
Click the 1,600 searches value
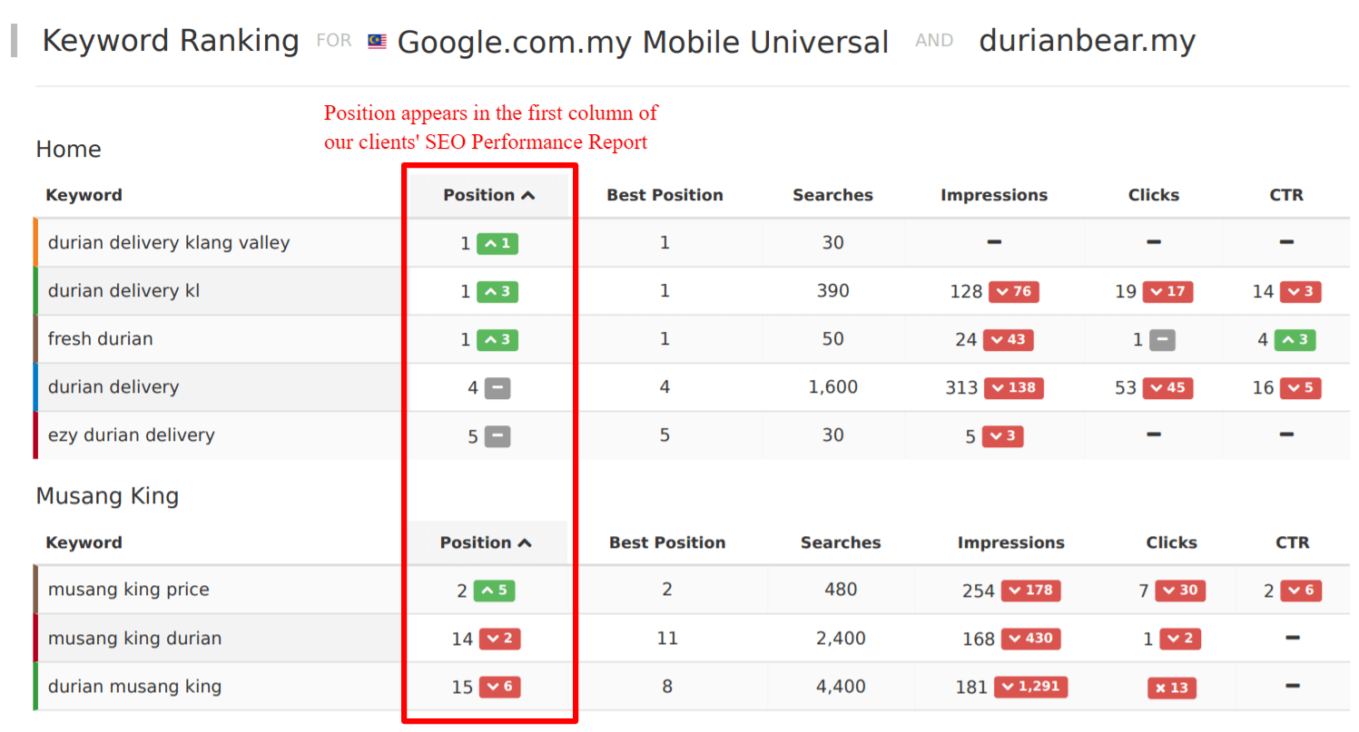[832, 387]
